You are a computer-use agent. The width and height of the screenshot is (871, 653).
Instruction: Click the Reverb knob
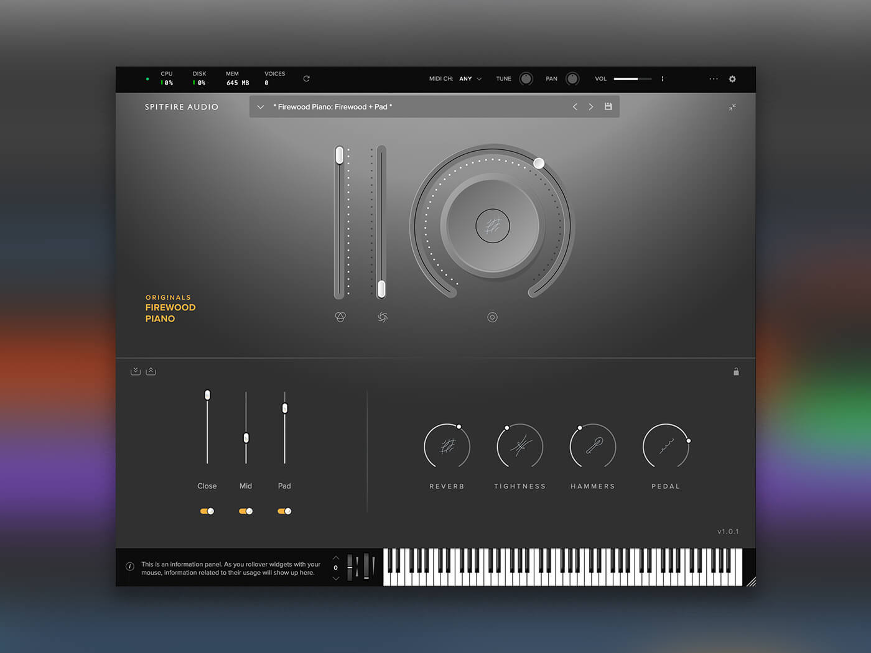tap(447, 447)
